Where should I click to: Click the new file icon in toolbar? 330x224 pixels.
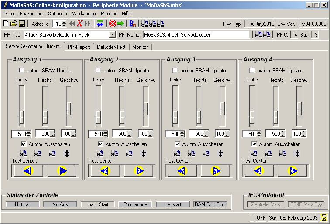tap(6, 24)
